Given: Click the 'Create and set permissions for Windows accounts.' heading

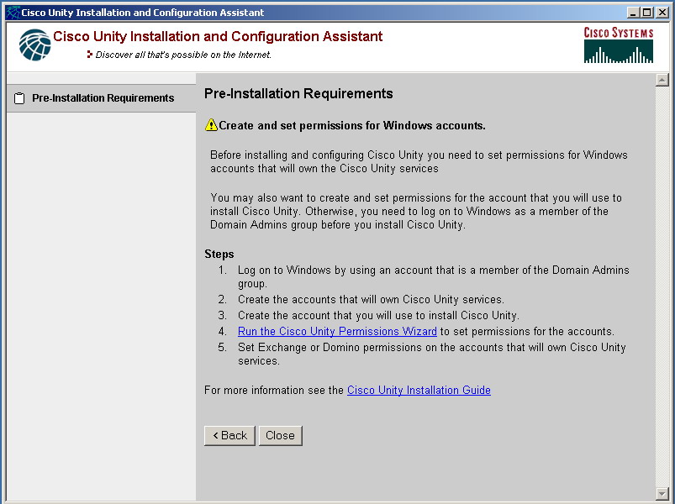Looking at the screenshot, I should click(351, 125).
